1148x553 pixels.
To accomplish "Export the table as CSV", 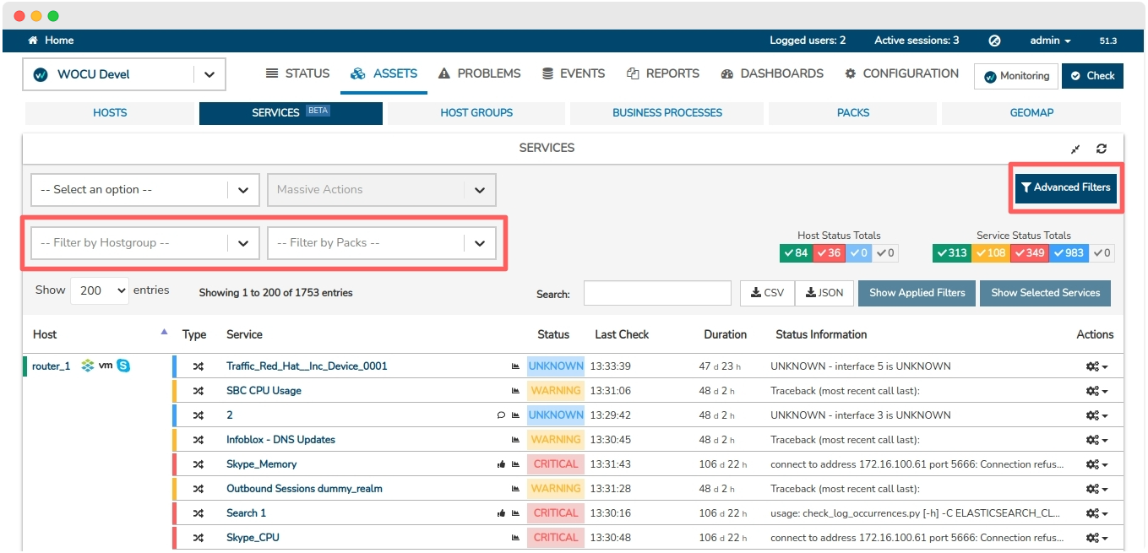I will [767, 293].
